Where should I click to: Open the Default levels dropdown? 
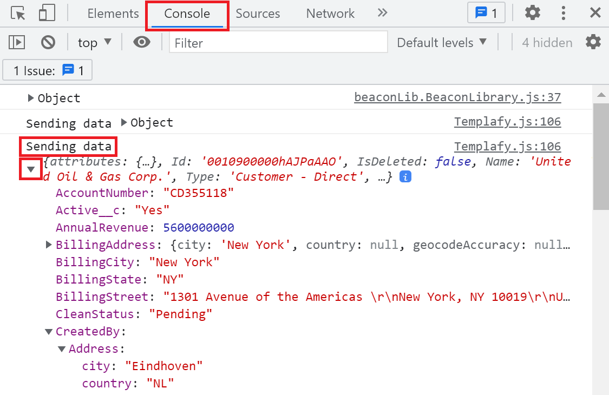[x=442, y=42]
